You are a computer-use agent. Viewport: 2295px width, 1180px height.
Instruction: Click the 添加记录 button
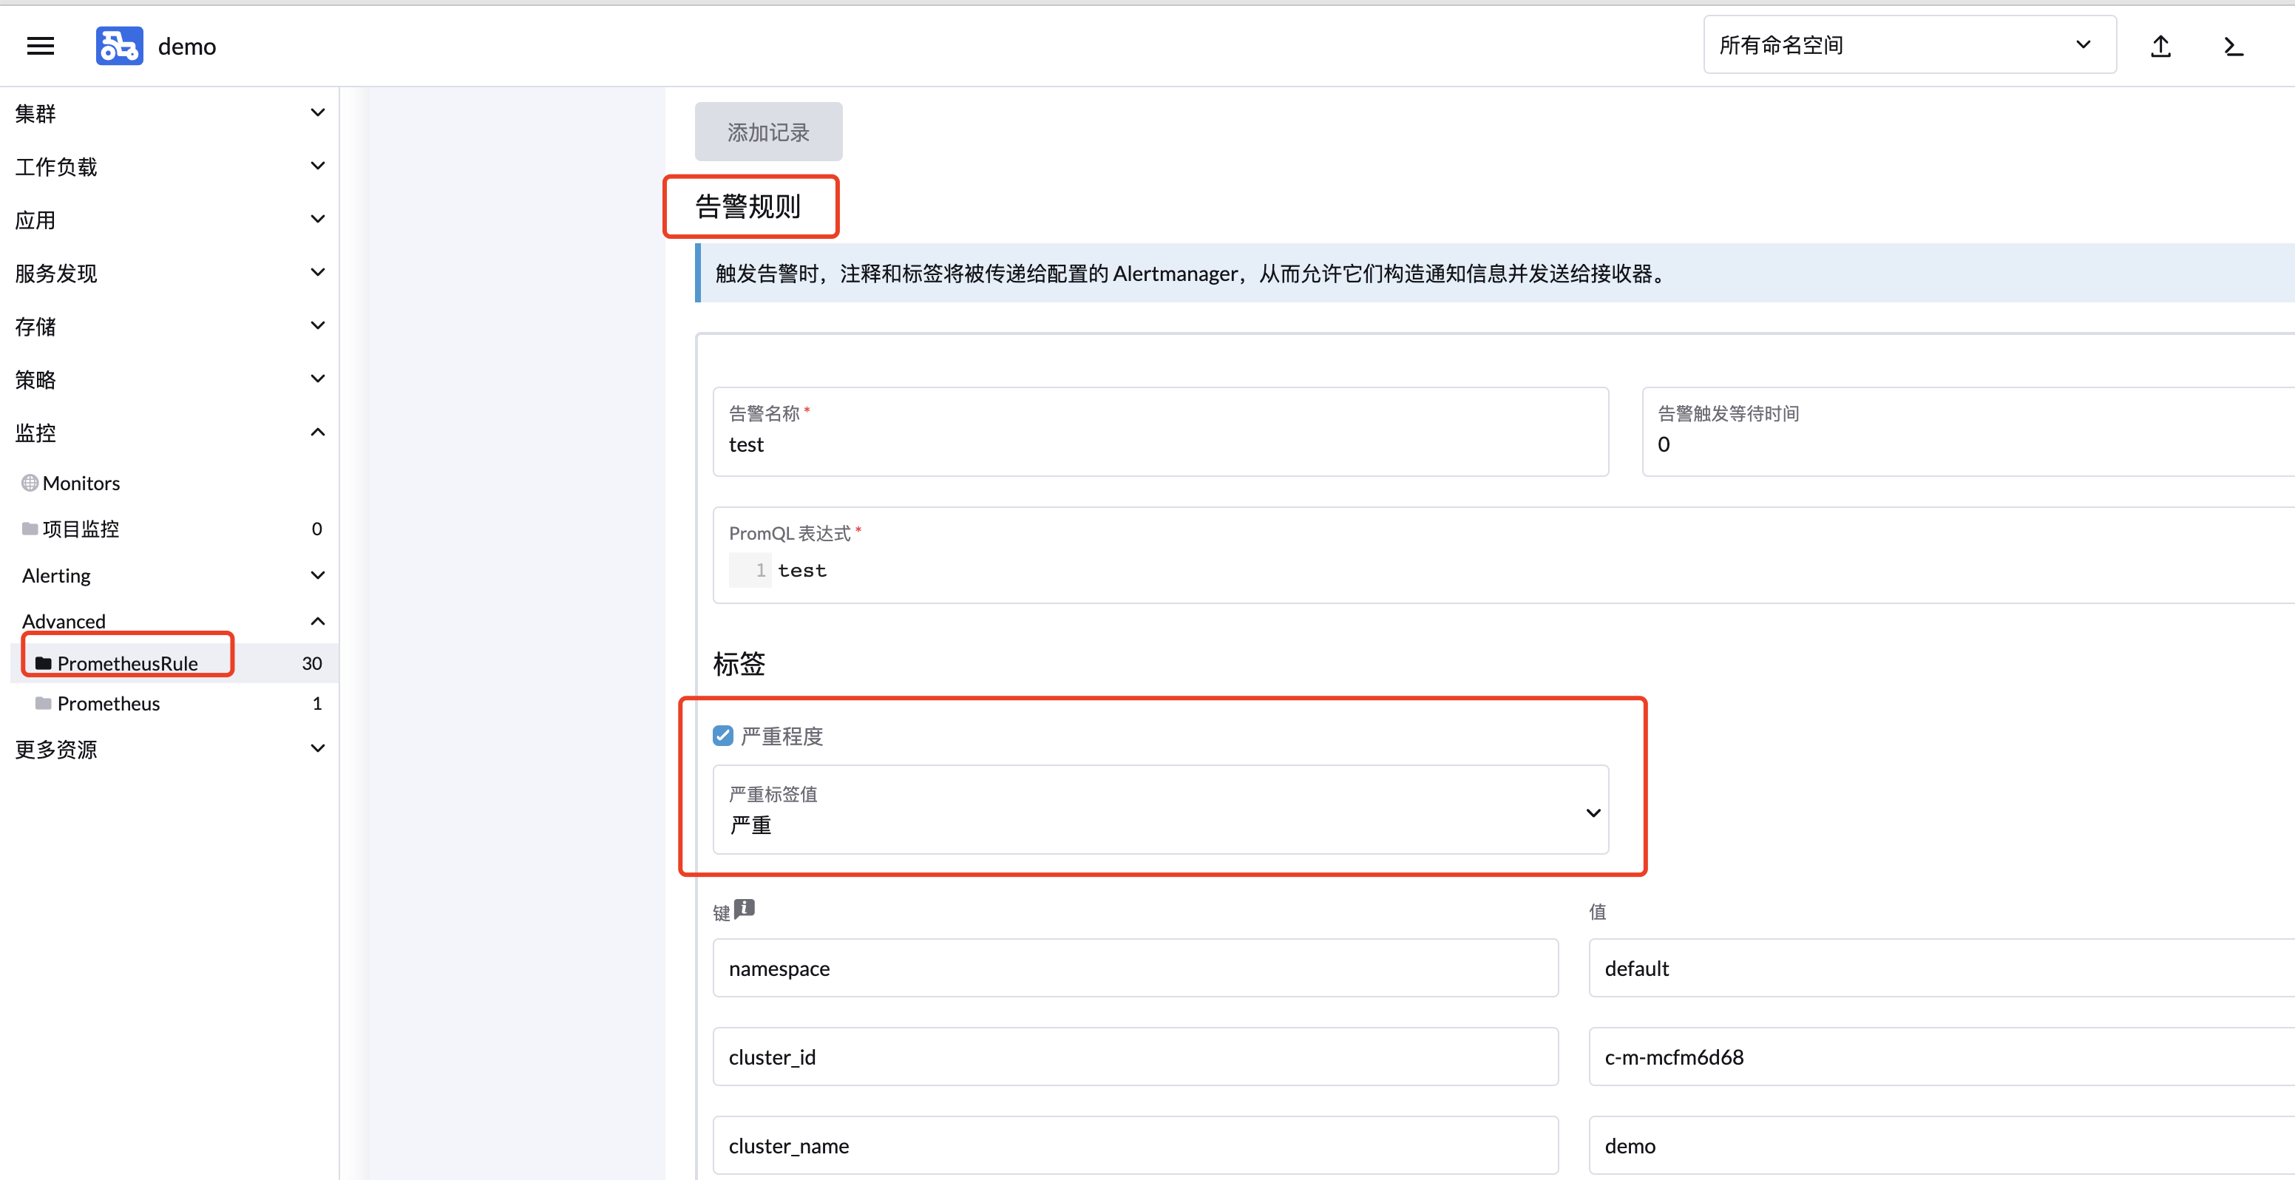click(768, 131)
